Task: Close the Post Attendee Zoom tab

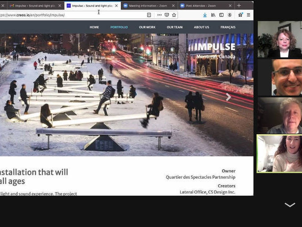Action: (230, 6)
